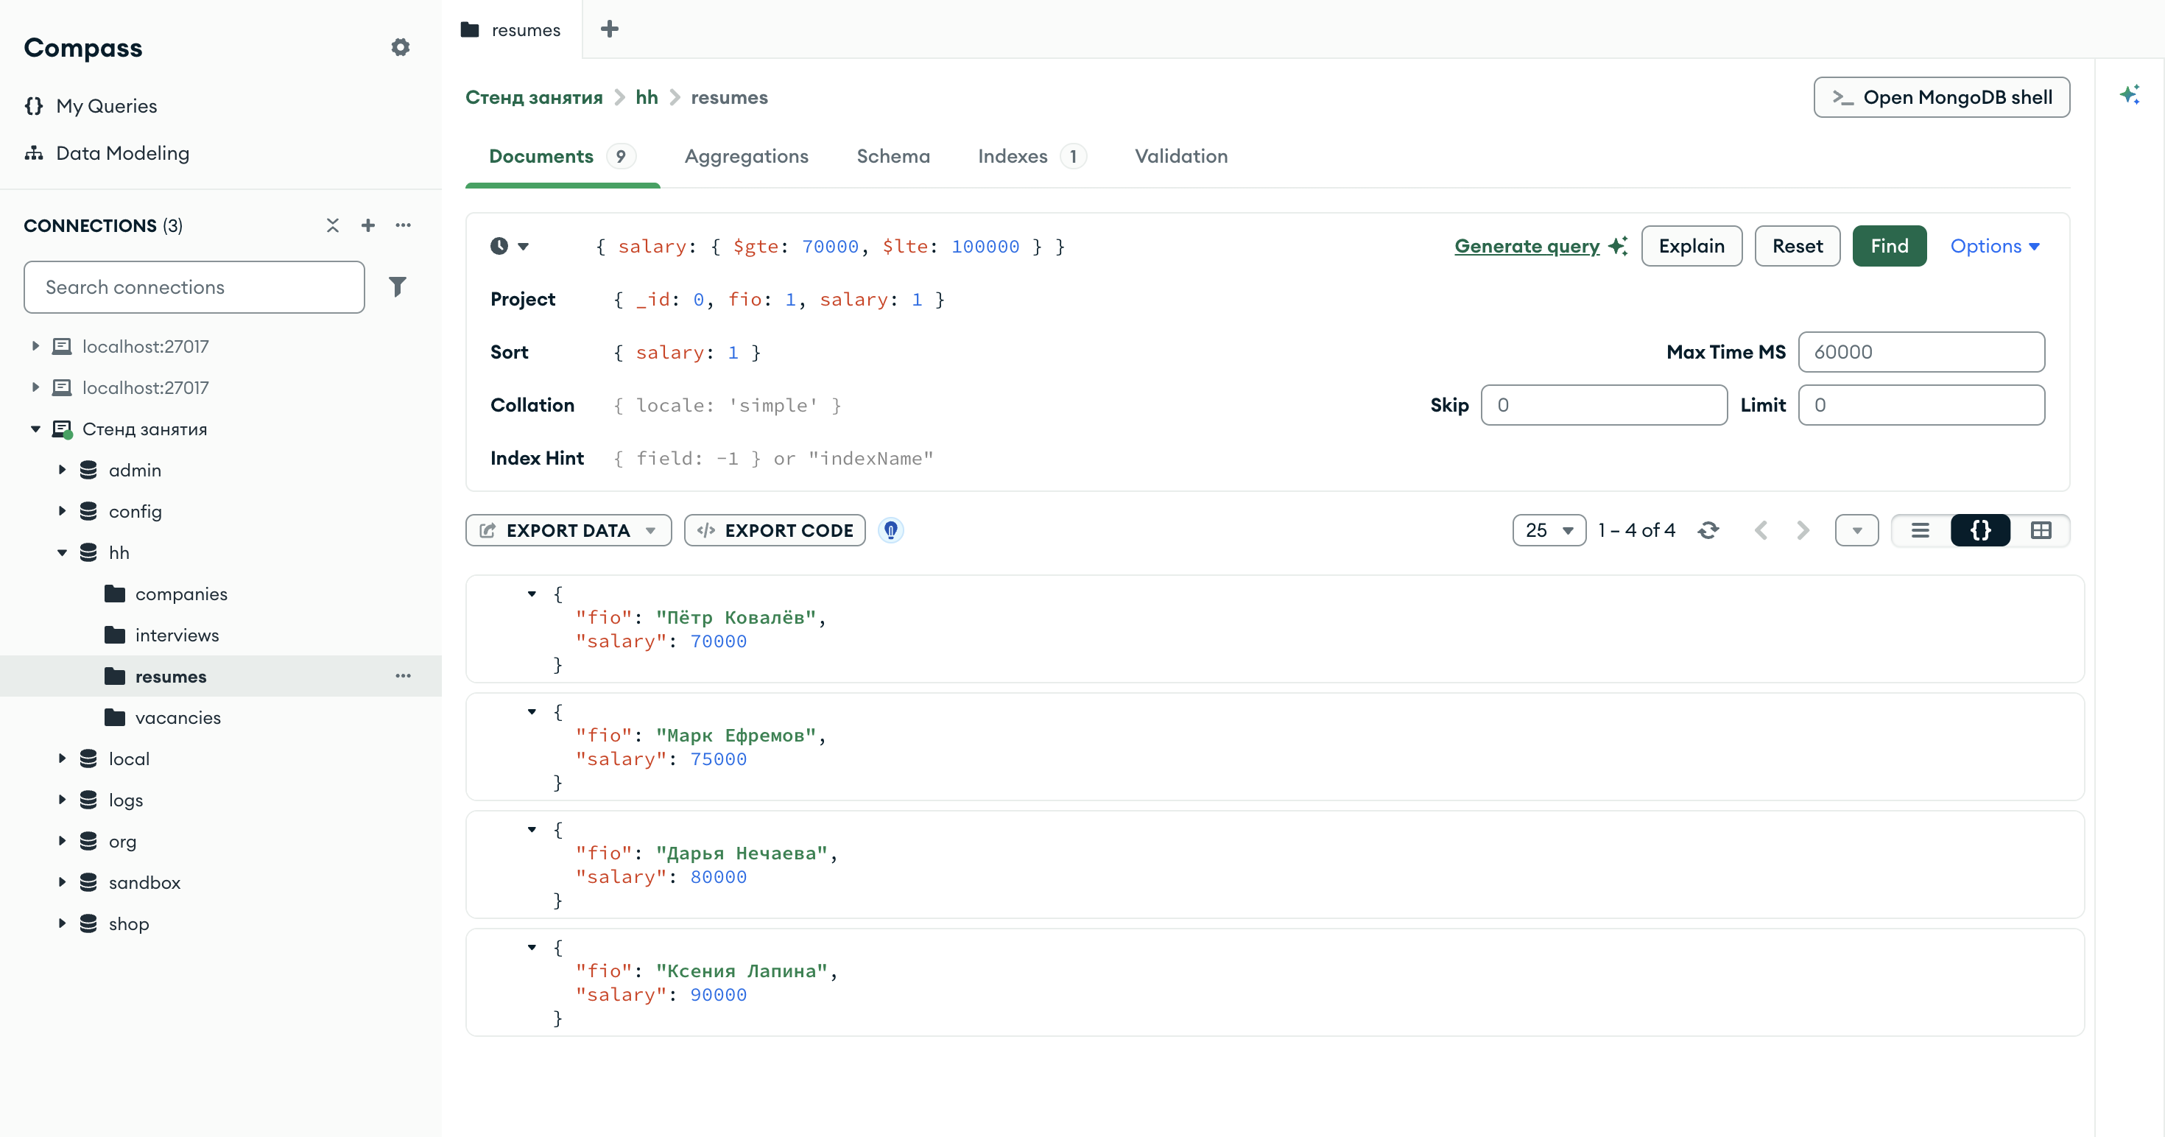Collapse the Пётр Ковалёв document
The height and width of the screenshot is (1137, 2165).
pyautogui.click(x=531, y=594)
